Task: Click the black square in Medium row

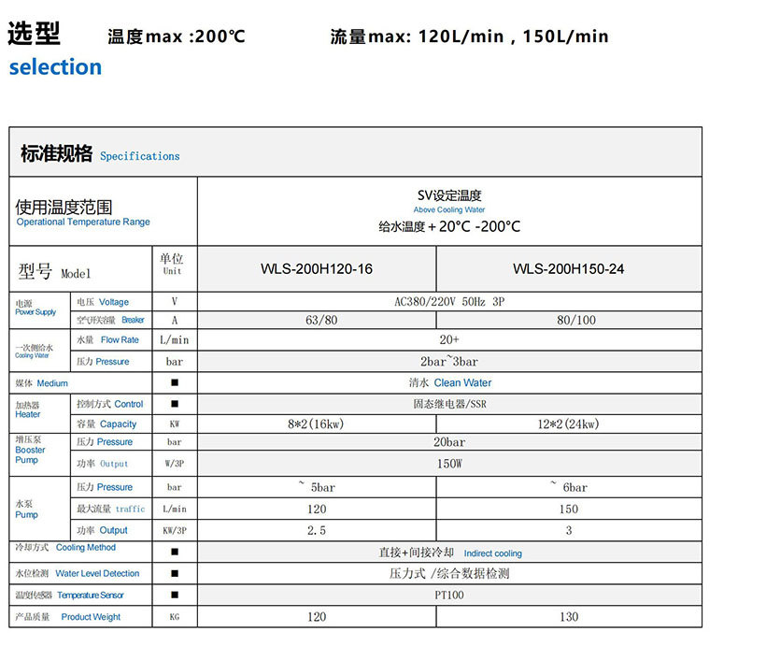Action: [x=174, y=382]
